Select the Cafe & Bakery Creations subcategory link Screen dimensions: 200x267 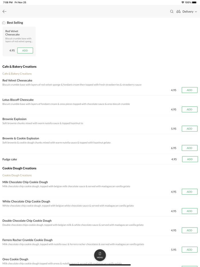tap(17, 74)
